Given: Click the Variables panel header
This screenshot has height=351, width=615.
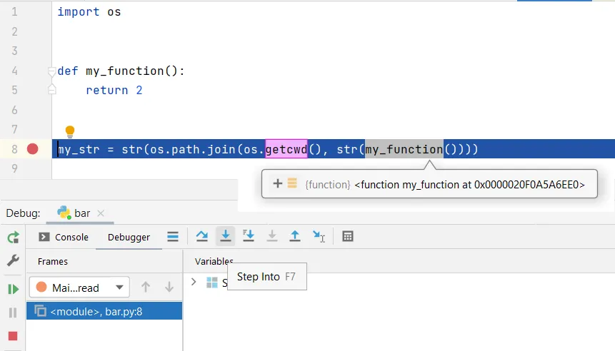Looking at the screenshot, I should (214, 261).
